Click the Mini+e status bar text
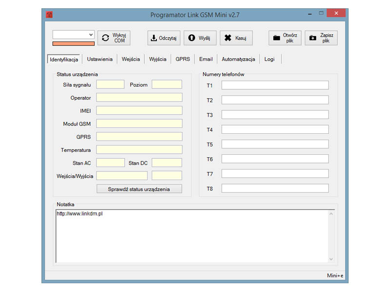 335,275
